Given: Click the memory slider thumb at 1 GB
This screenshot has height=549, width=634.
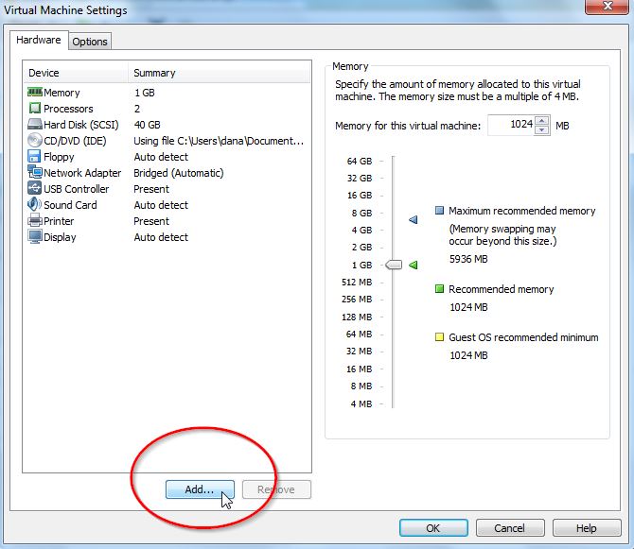Looking at the screenshot, I should pos(394,265).
